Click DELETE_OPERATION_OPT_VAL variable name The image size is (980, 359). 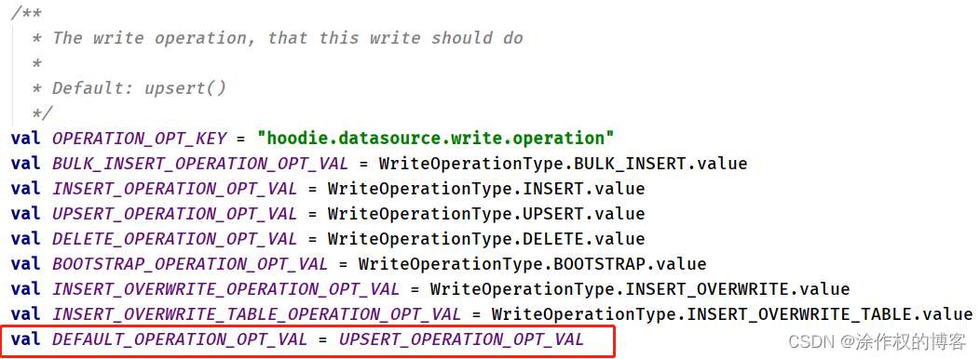[174, 238]
